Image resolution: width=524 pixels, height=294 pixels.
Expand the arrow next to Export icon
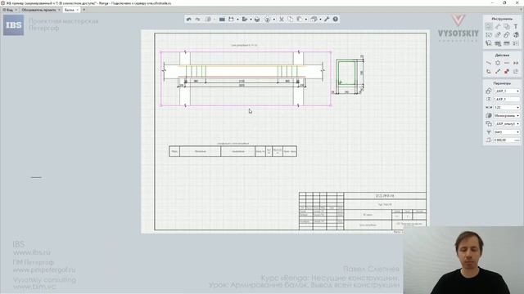point(251,20)
